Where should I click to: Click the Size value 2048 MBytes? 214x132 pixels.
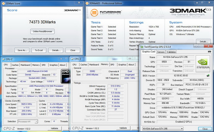[x=92, y=75]
